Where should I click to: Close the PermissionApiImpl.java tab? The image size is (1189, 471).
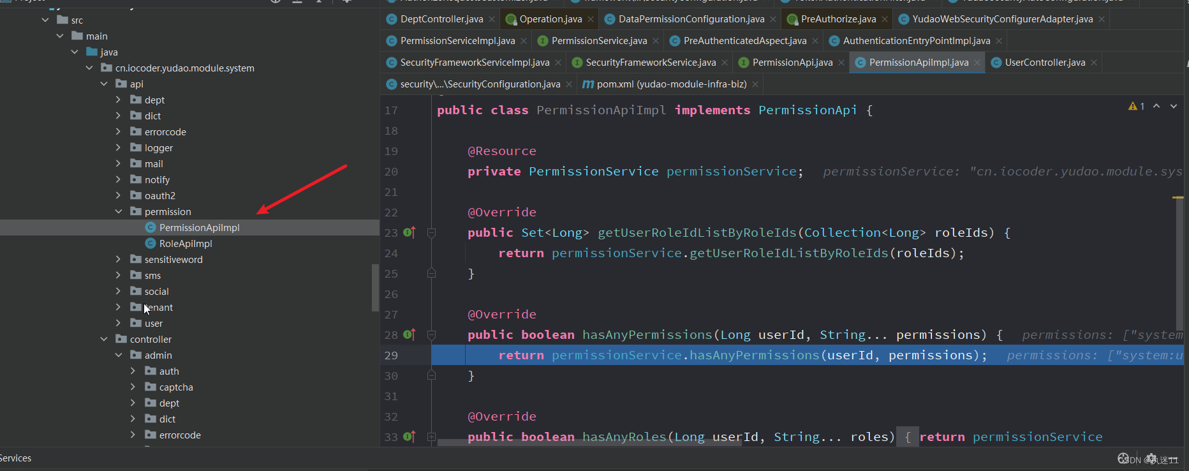tap(977, 63)
